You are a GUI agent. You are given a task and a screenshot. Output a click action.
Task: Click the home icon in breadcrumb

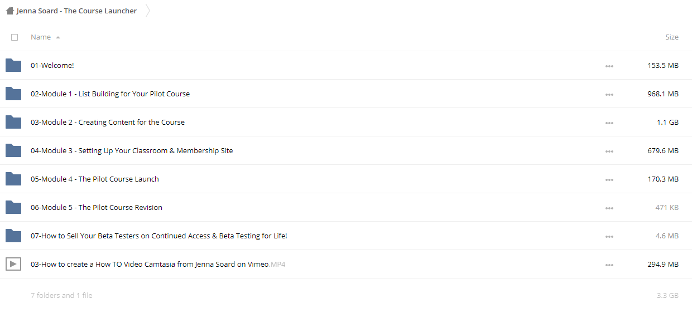coord(10,11)
